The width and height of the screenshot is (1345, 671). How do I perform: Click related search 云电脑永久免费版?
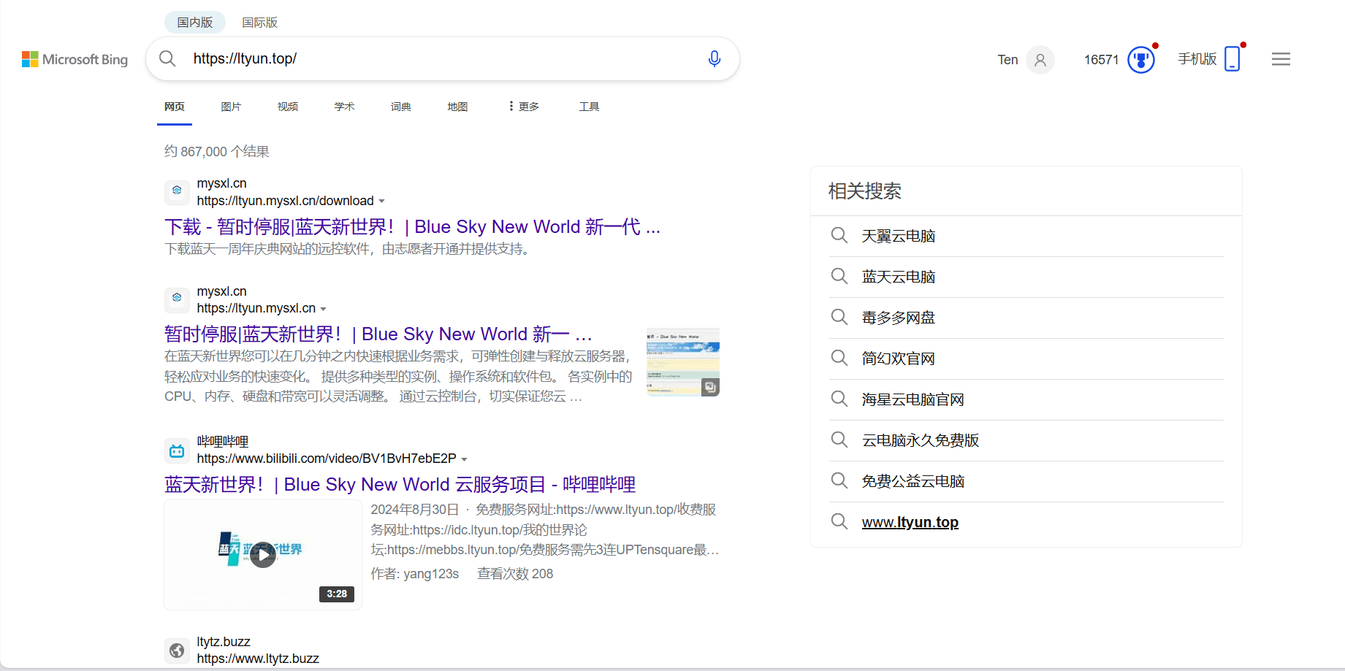921,440
